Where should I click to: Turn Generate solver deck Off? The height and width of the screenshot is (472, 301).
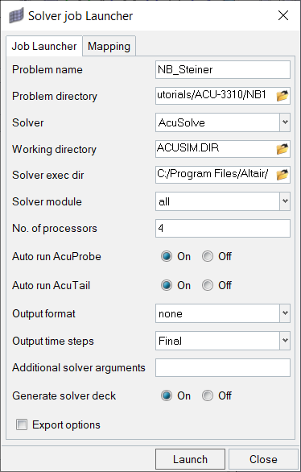tap(208, 395)
